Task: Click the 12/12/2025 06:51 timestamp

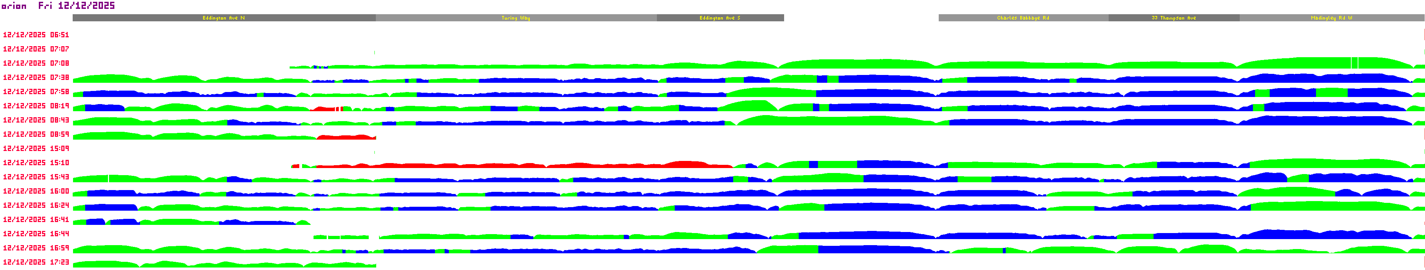Action: (36, 35)
